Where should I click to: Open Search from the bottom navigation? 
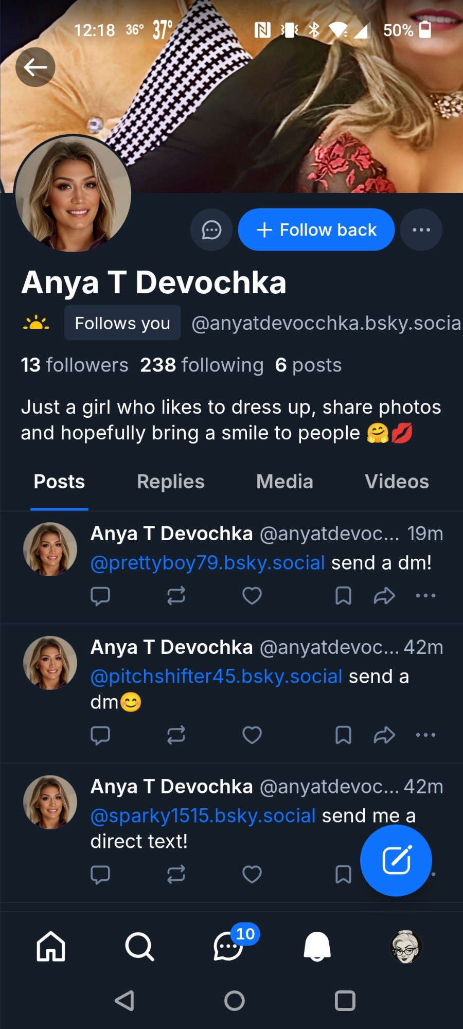coord(139,947)
